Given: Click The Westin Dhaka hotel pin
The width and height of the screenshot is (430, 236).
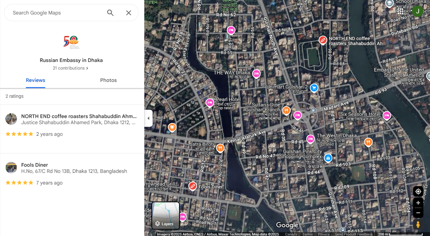Looking at the screenshot, I should point(310,139).
